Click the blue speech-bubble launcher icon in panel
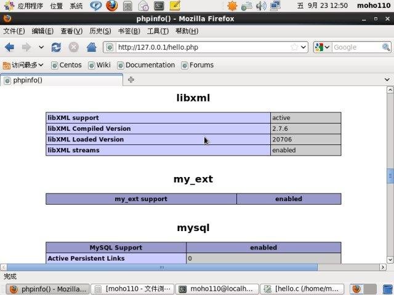 click(x=96, y=6)
